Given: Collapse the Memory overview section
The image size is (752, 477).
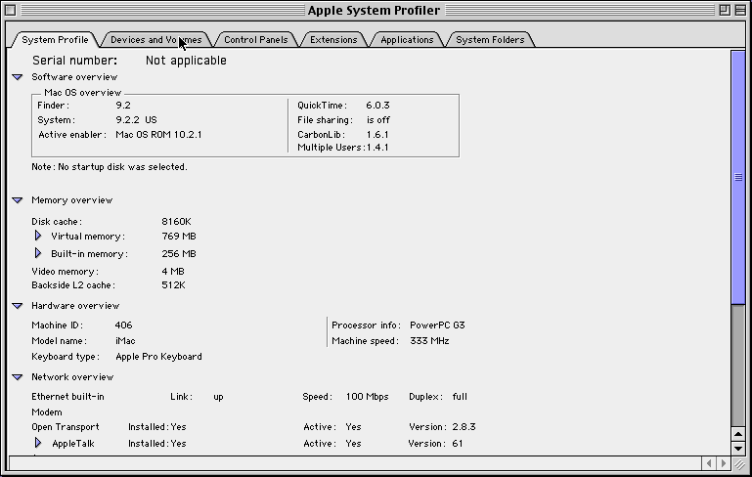Looking at the screenshot, I should click(x=18, y=200).
